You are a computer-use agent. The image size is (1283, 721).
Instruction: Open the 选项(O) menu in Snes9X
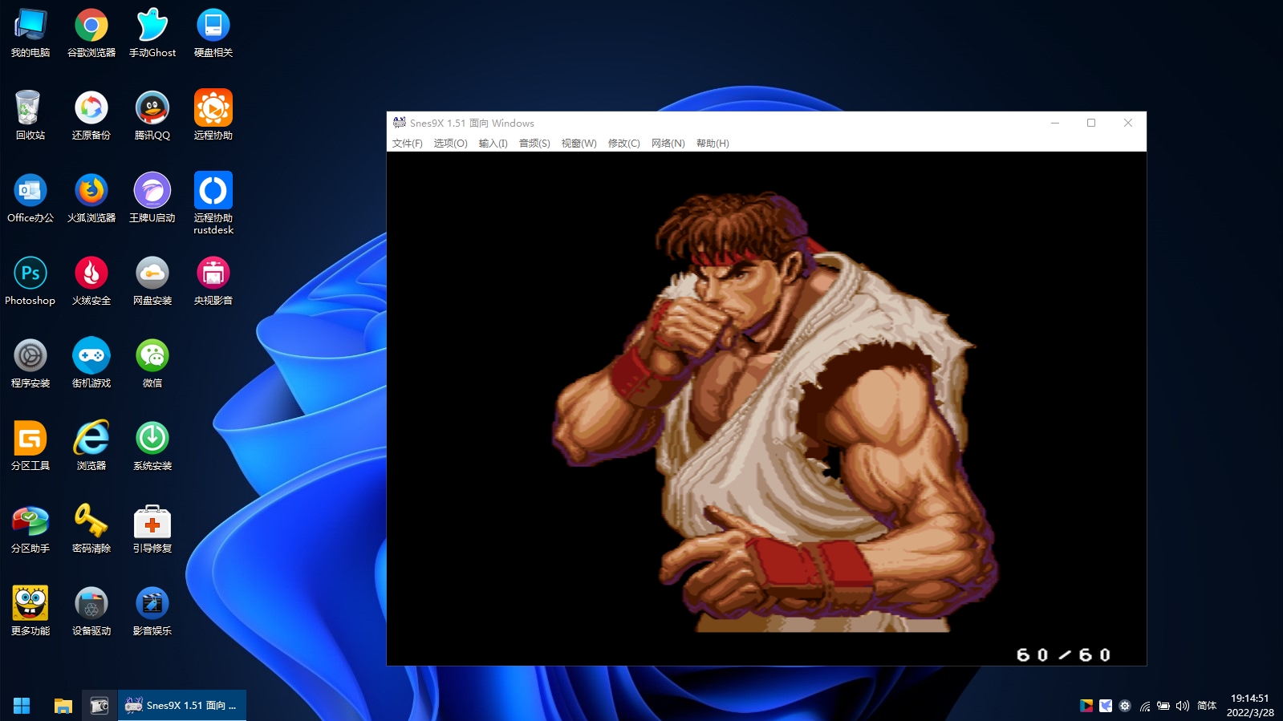[x=450, y=144]
